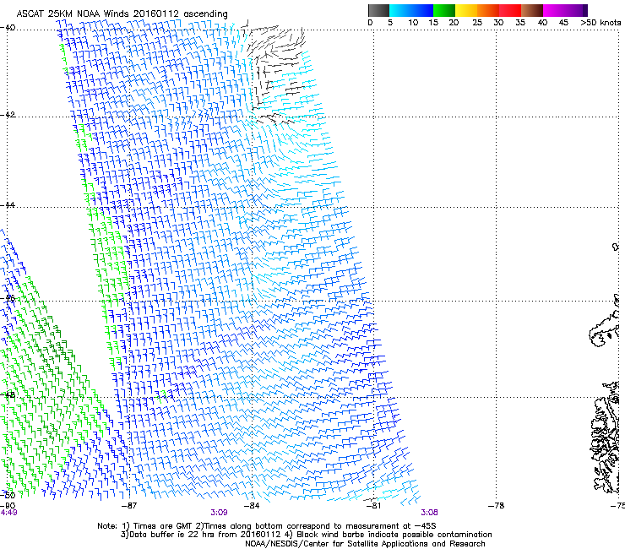
Task: Select the red 30-35 knots color swatch
Action: point(510,10)
